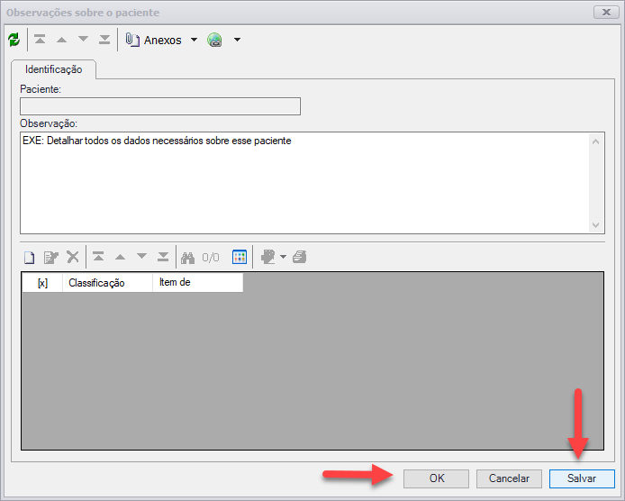Go to next record in top toolbar
The height and width of the screenshot is (501, 625).
click(83, 40)
